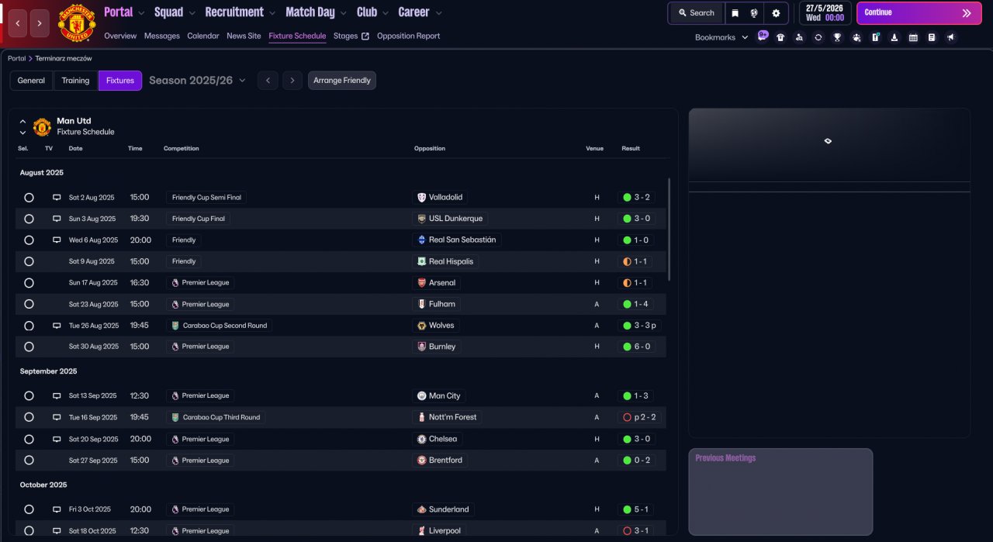This screenshot has width=993, height=542.
Task: Open the Opposition Report tab
Action: coord(408,36)
